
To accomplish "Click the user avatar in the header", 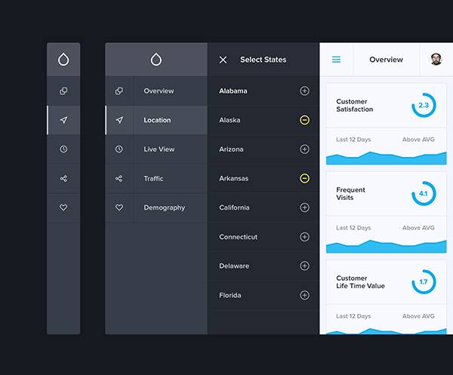I will (436, 60).
